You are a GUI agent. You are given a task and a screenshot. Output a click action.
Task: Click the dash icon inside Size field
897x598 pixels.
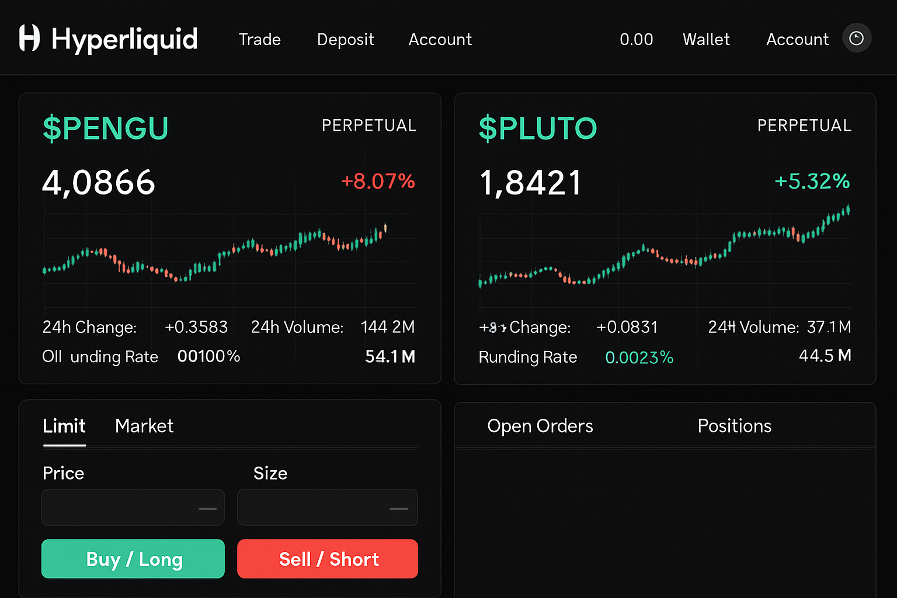399,508
